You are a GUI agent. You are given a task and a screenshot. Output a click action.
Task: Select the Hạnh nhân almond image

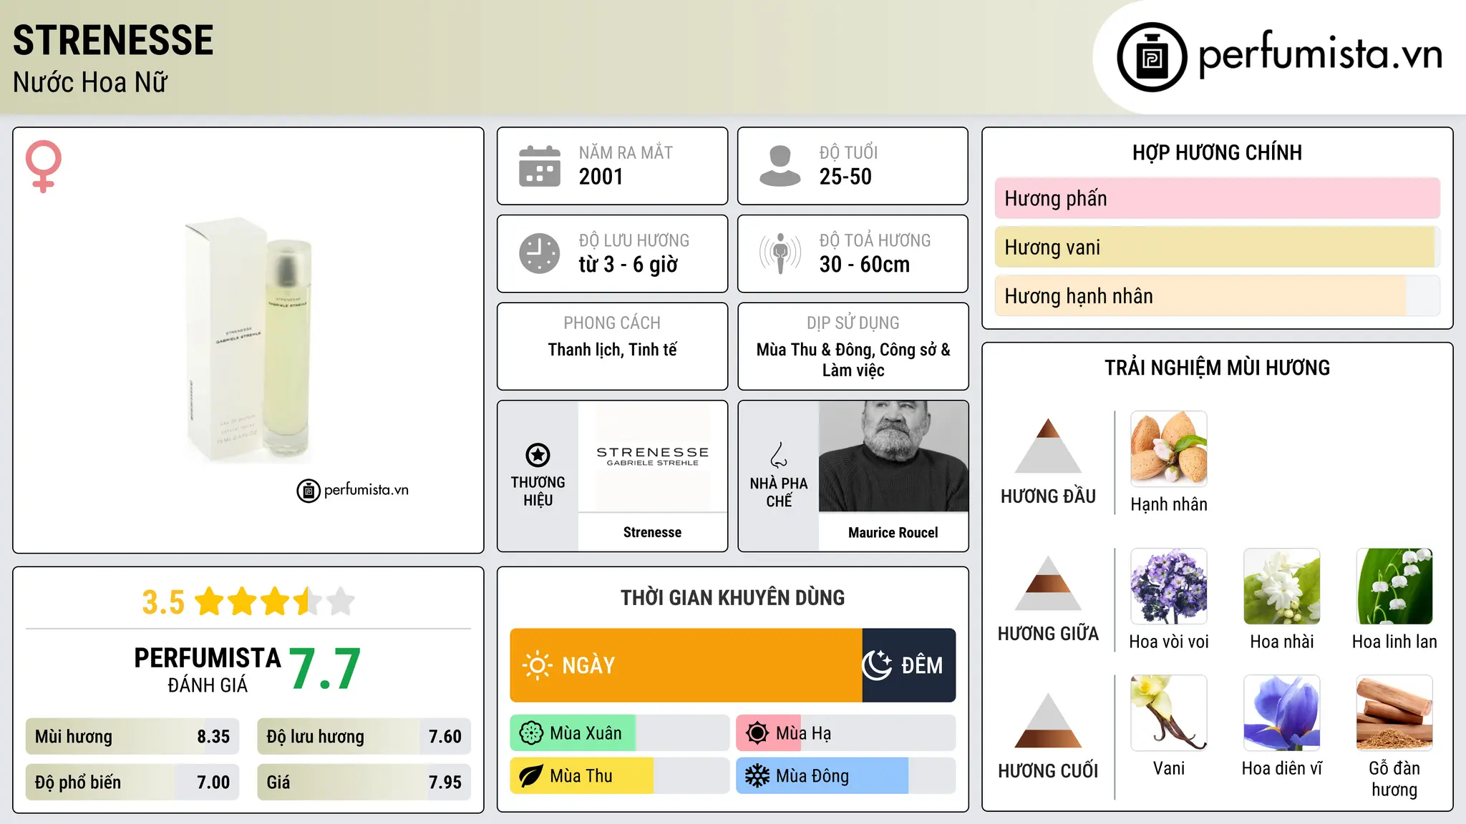[1169, 449]
